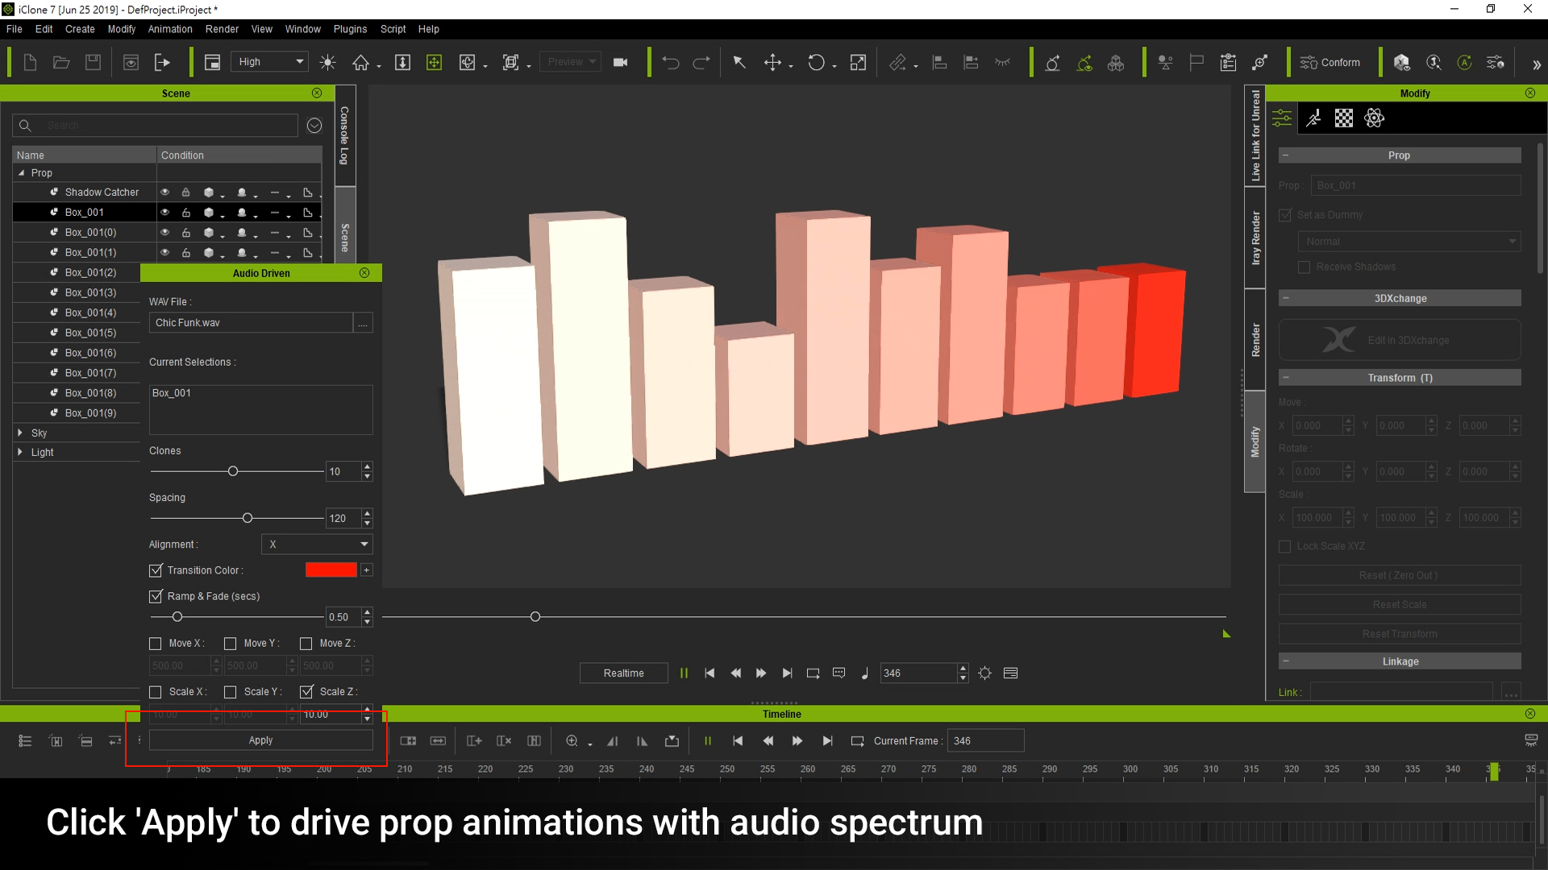Toggle the Ramp & Fade checkbox
This screenshot has height=870, width=1548.
tap(156, 596)
